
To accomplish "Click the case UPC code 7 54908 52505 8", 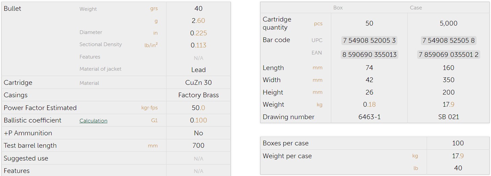I will pyautogui.click(x=448, y=41).
